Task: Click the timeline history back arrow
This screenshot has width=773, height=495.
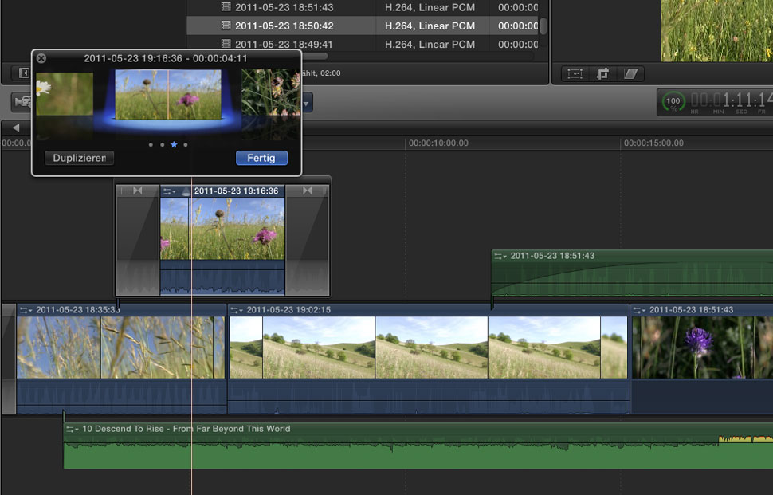Action: [15, 128]
